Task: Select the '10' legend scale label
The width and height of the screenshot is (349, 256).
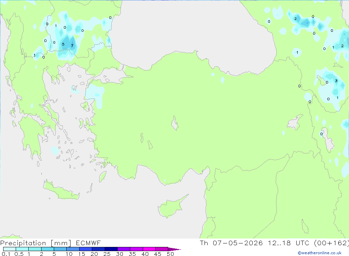Action: coord(69,254)
